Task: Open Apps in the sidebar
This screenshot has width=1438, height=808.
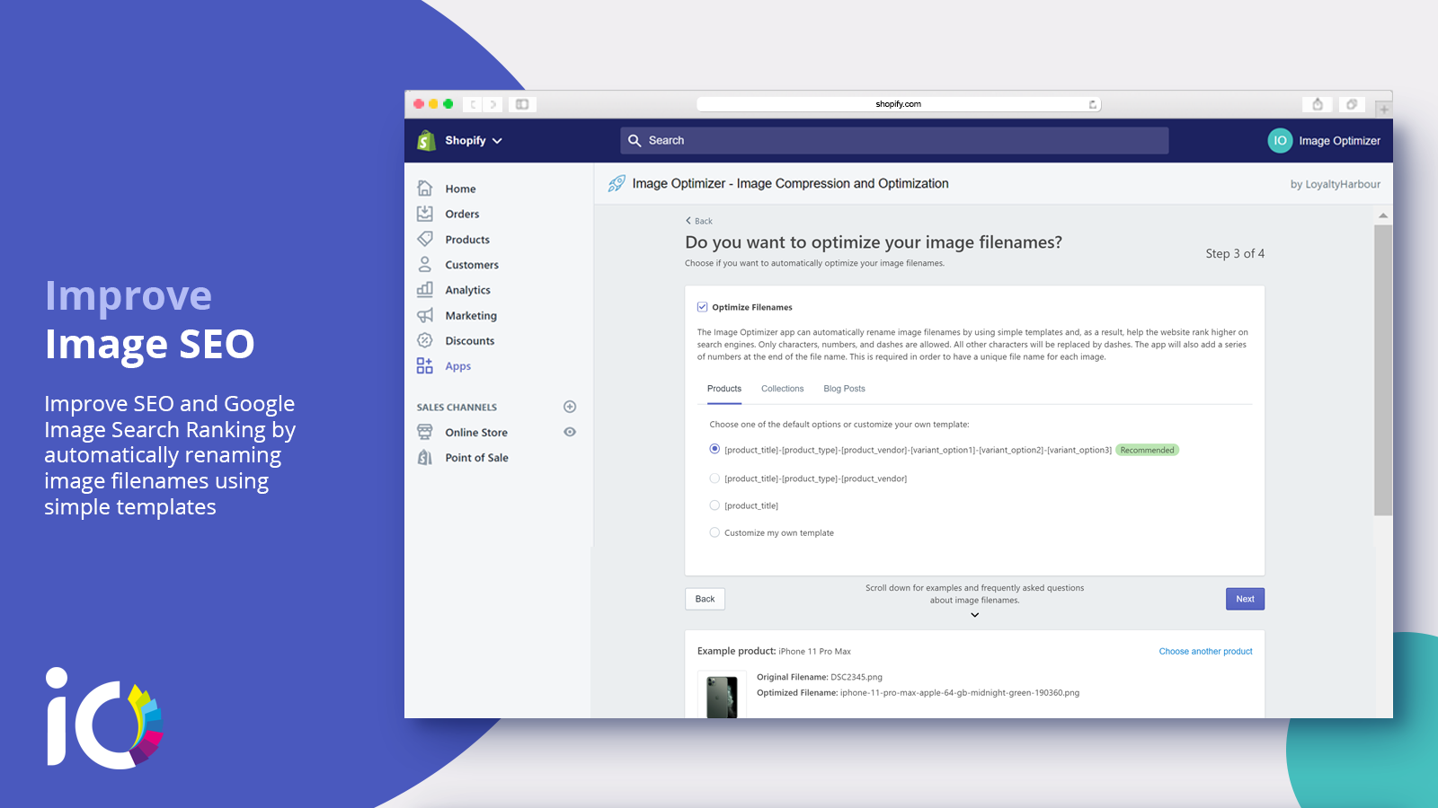Action: (x=457, y=366)
